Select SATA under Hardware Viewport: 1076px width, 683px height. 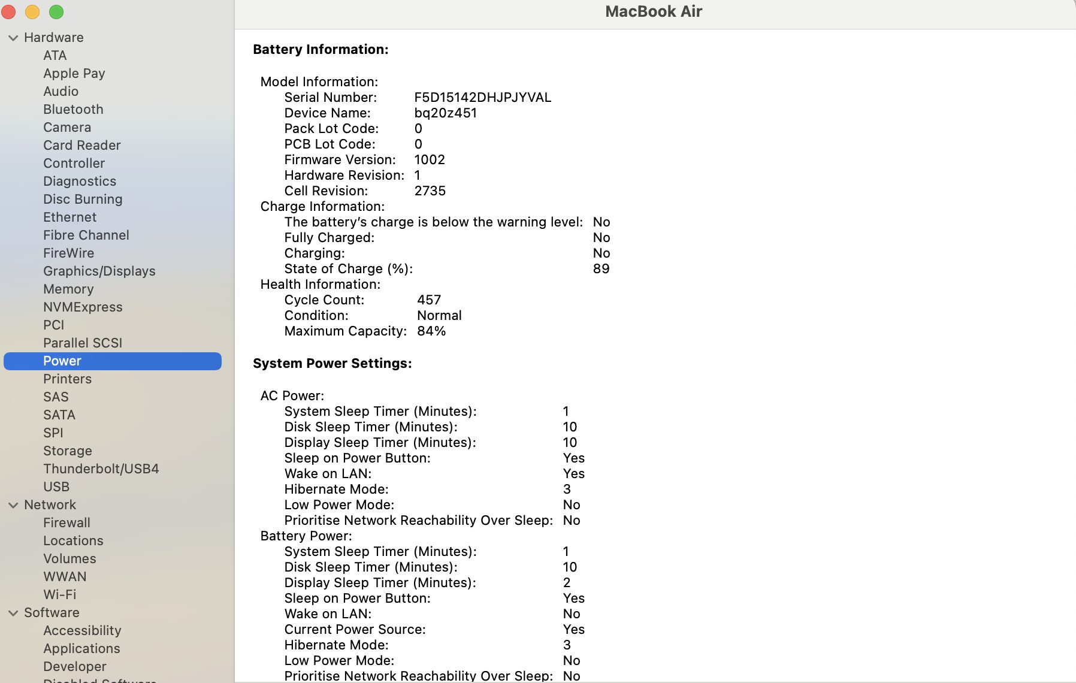[x=59, y=415]
